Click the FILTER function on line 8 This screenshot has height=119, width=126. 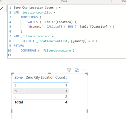(x=26, y=41)
